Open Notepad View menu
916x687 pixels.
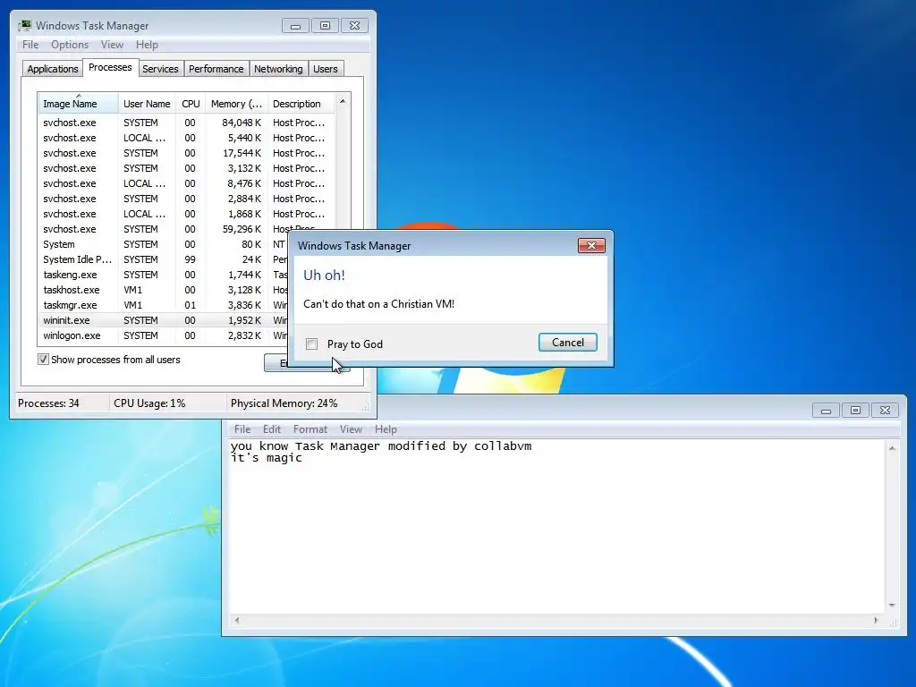[351, 429]
